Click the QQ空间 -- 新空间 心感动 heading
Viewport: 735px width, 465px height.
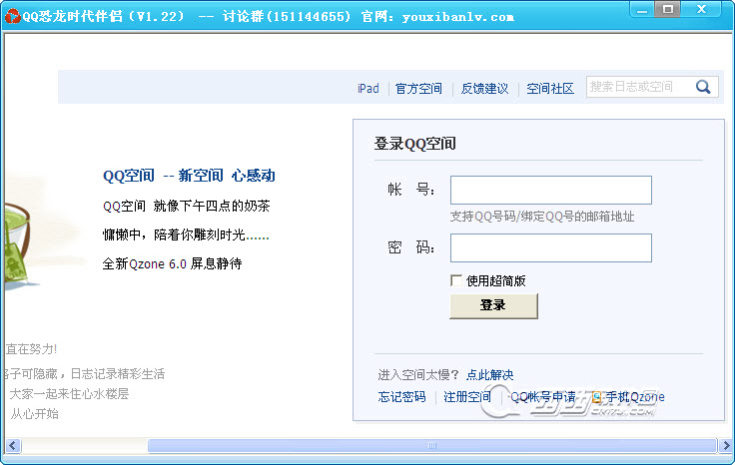189,176
